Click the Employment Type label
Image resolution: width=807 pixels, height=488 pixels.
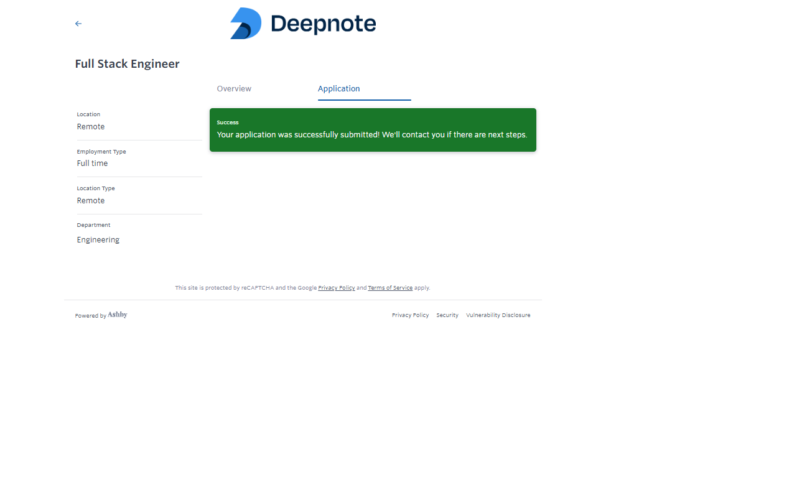(101, 152)
